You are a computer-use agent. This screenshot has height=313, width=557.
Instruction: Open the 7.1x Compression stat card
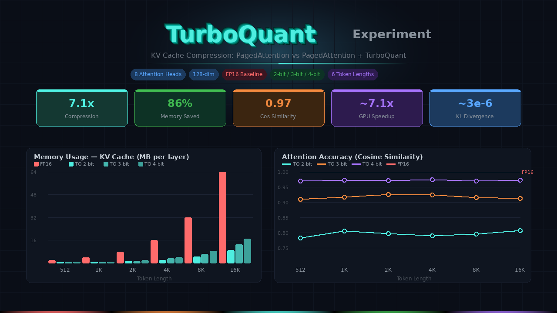pos(82,108)
